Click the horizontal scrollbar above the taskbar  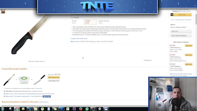pos(74,106)
